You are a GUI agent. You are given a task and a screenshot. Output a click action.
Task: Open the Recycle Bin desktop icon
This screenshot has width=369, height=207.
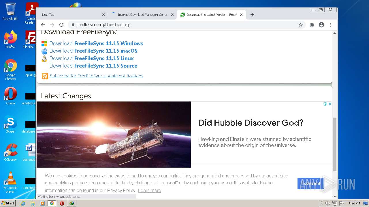point(10,12)
